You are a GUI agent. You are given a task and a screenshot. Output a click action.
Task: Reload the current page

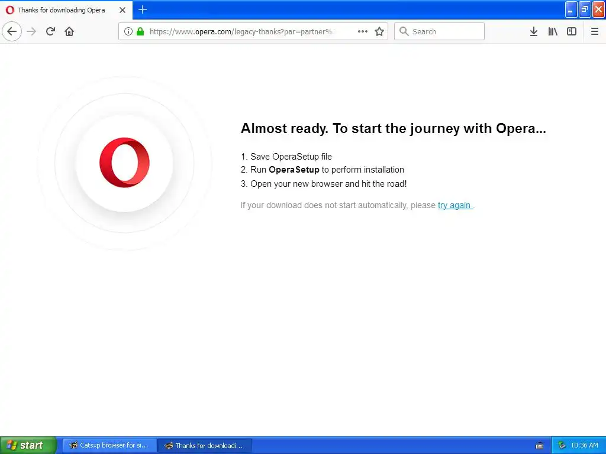tap(50, 31)
